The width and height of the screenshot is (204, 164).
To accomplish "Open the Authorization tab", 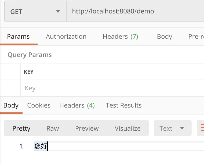I will [66, 37].
